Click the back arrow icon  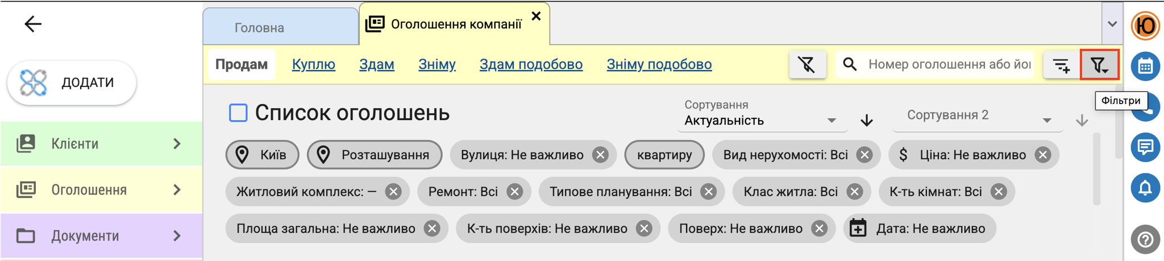tap(33, 24)
